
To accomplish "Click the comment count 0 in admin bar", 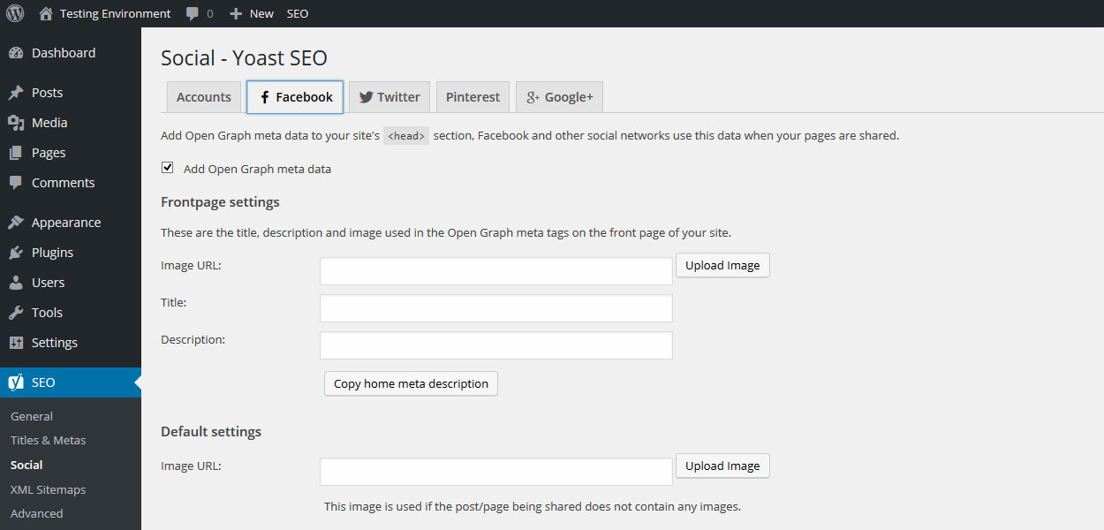I will click(x=209, y=14).
